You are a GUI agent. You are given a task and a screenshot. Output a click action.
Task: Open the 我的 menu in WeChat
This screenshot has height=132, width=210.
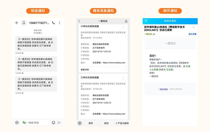pos(106,123)
